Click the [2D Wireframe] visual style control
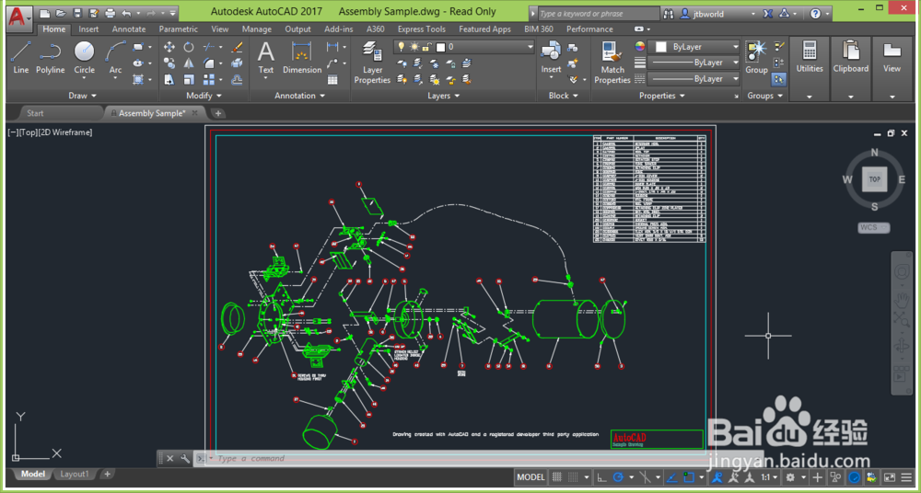 coord(65,132)
